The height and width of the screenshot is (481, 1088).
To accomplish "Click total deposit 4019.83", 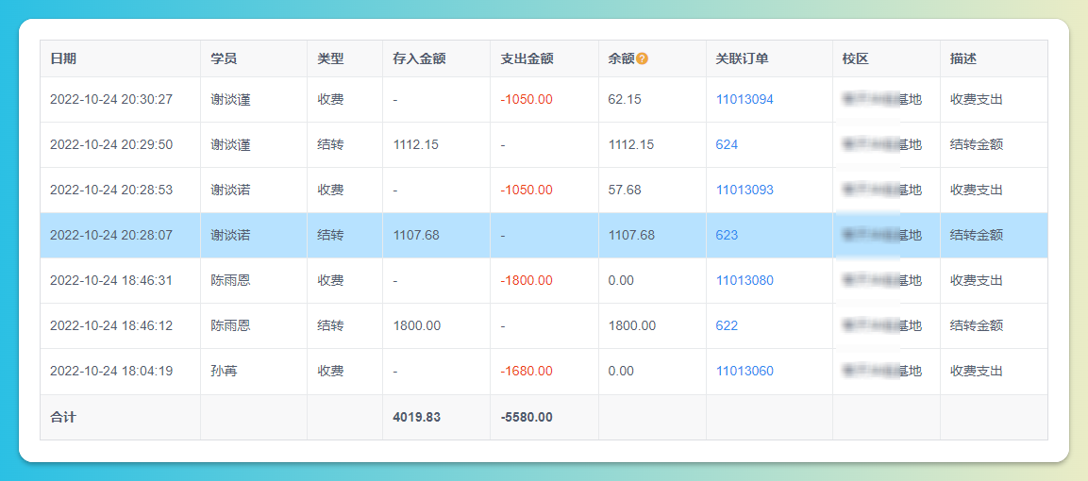I will pos(416,417).
